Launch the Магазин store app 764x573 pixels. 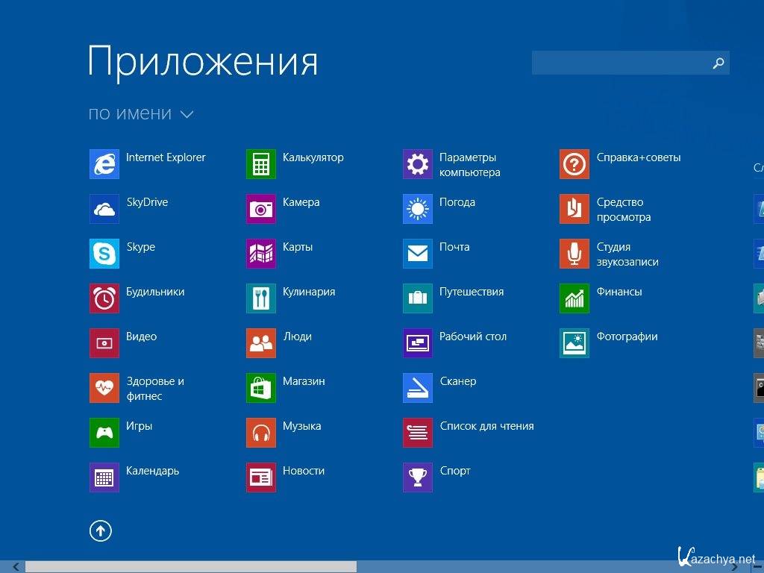tap(260, 387)
